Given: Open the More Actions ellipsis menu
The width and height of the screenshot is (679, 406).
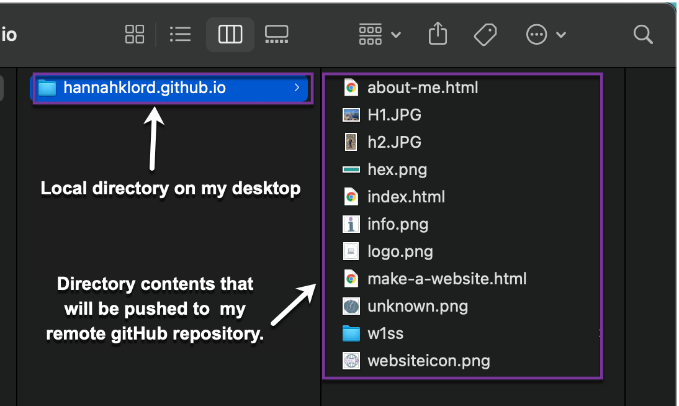Looking at the screenshot, I should click(x=546, y=34).
